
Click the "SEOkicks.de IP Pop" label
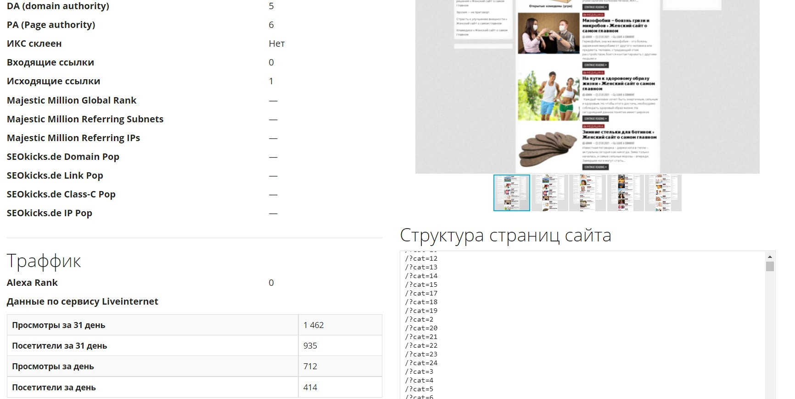pos(50,213)
